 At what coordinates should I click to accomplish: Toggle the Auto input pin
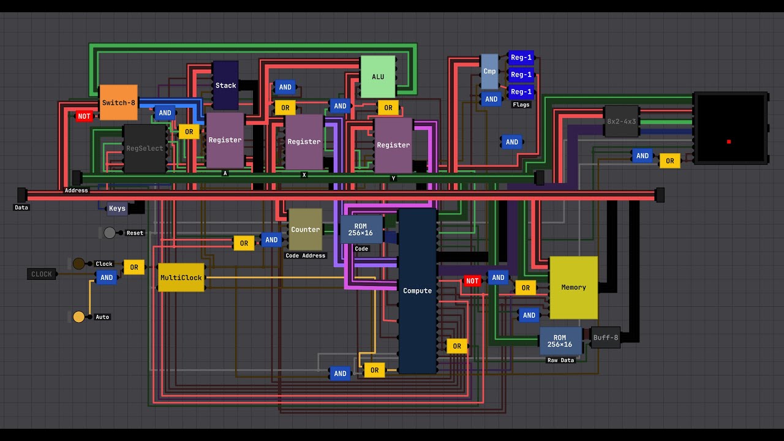click(78, 317)
